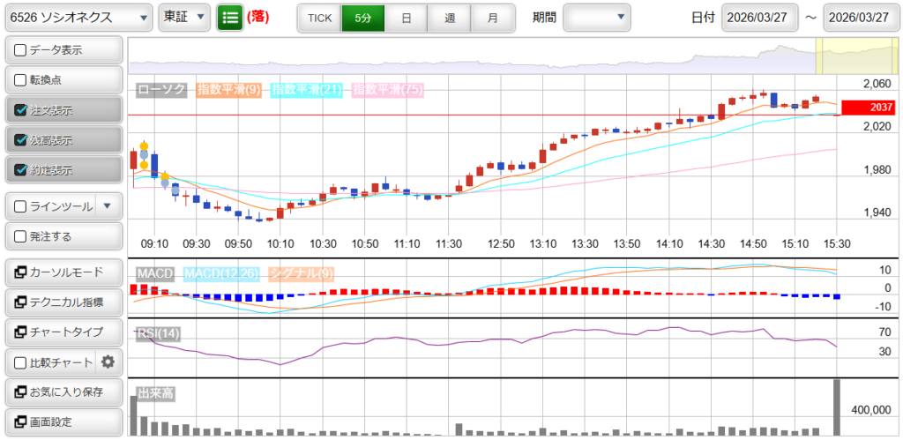Uncheck the 注文表示 option
The image size is (903, 440).
pos(21,110)
